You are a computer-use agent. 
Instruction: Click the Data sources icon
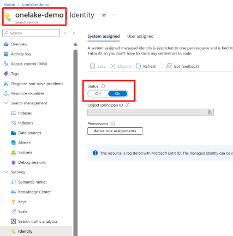13,133
